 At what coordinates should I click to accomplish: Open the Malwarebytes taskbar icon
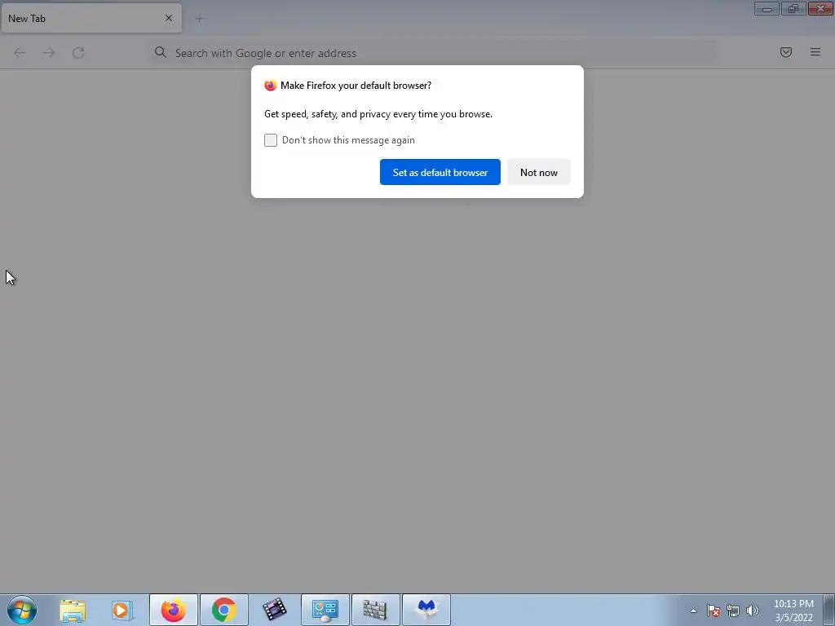click(x=426, y=610)
